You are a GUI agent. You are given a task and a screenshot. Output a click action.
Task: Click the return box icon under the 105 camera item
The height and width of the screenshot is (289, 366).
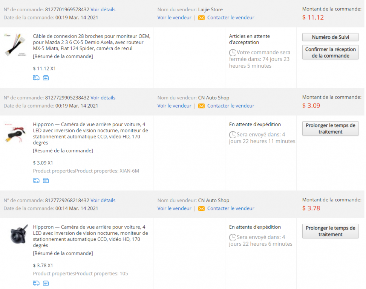click(x=46, y=283)
